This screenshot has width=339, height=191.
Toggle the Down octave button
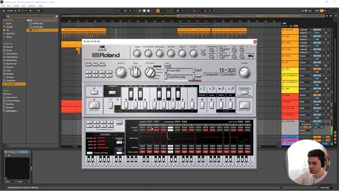[x=221, y=105]
